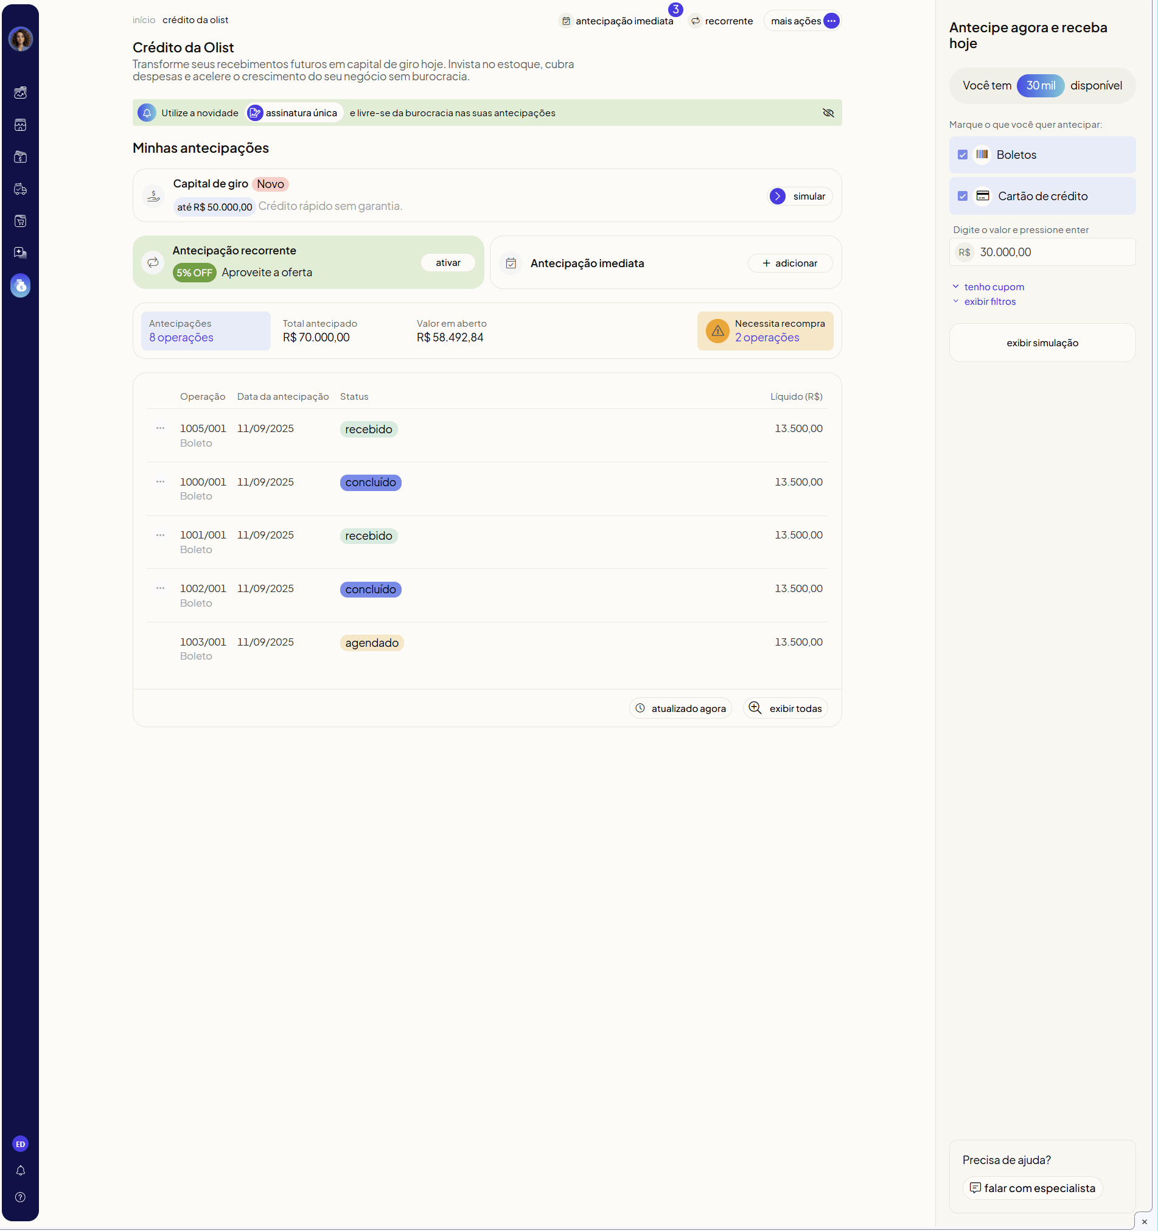This screenshot has width=1158, height=1231.
Task: Show all operations with exibir todas
Action: coord(785,708)
